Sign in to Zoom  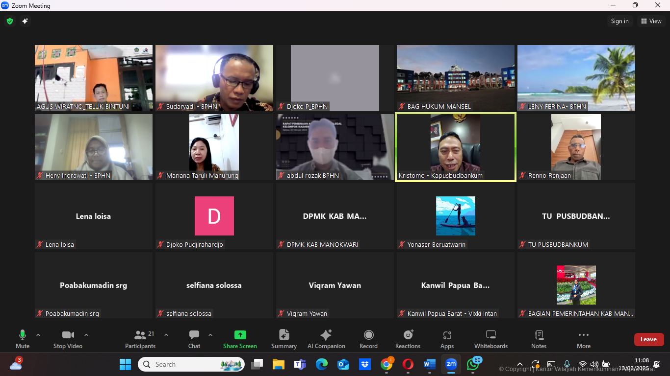click(619, 21)
